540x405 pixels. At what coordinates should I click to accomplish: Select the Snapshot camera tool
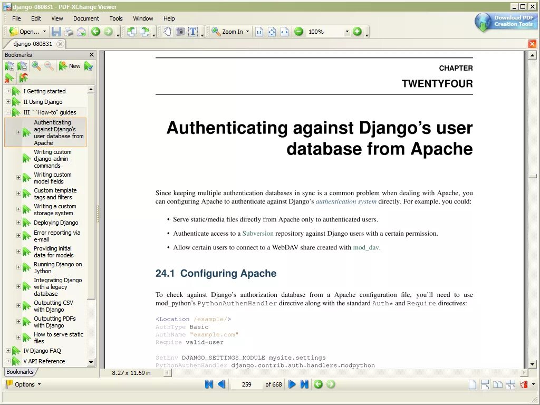[x=180, y=32]
